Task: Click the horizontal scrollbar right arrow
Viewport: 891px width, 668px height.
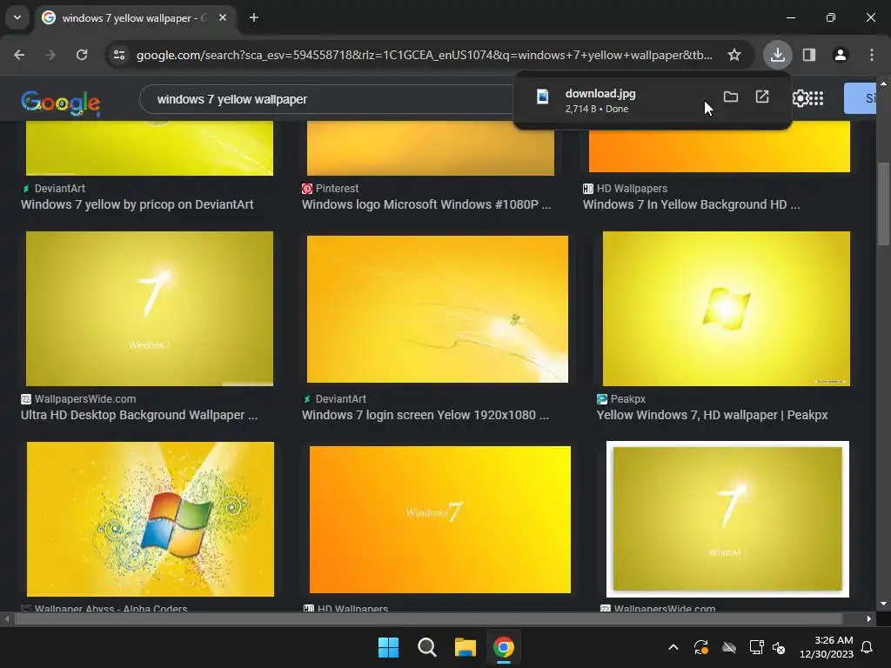Action: point(869,618)
